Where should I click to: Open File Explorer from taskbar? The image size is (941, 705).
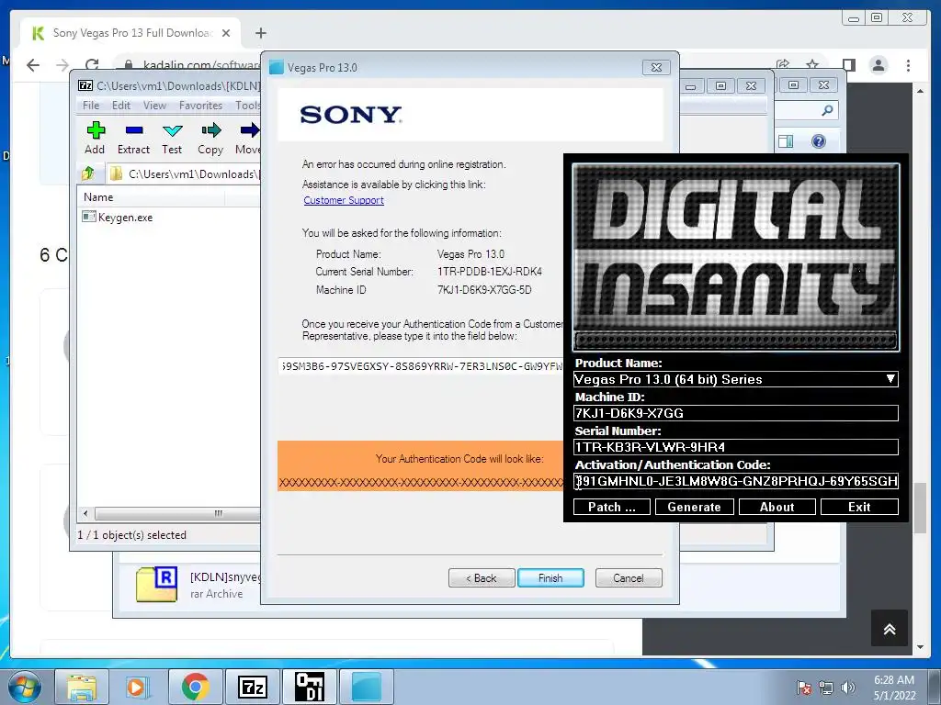tap(82, 687)
